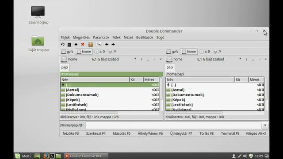Select [Letöltések] folder in right panel
The height and width of the screenshot is (159, 283).
click(215, 105)
